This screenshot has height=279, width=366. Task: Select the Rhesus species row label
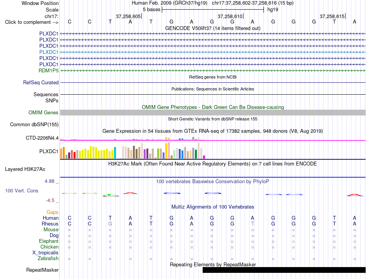[50, 224]
